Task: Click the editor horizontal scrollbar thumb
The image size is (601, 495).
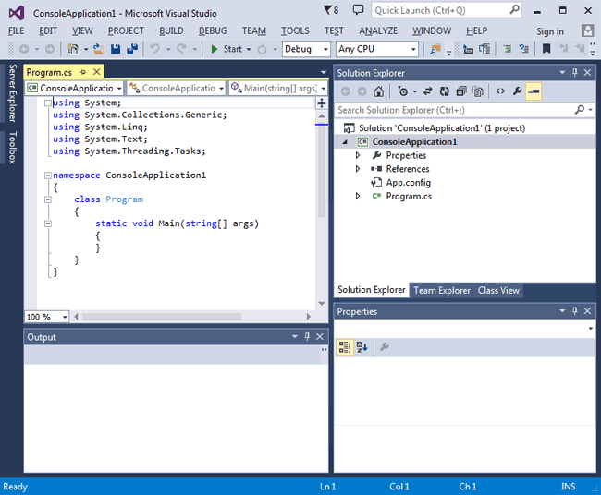Action: pos(162,316)
